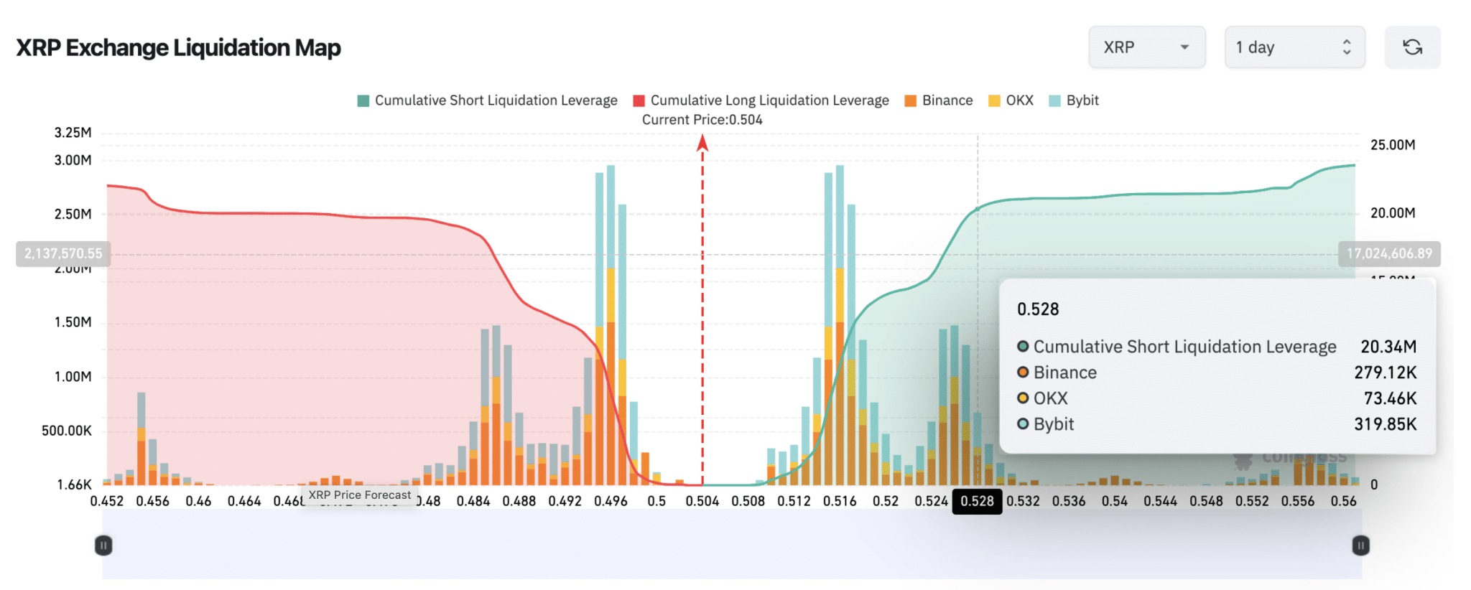The height and width of the screenshot is (590, 1471).
Task: Click the 500.00K left axis label
Action: tap(67, 431)
